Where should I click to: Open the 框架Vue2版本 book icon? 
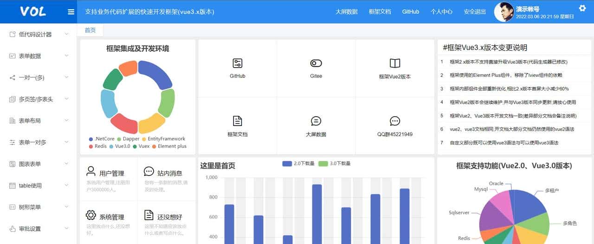(x=395, y=63)
